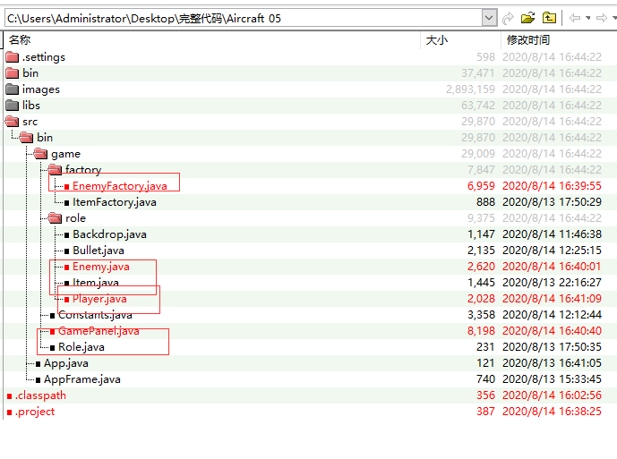
Task: Click the redo/refresh arrow icon
Action: 508,18
